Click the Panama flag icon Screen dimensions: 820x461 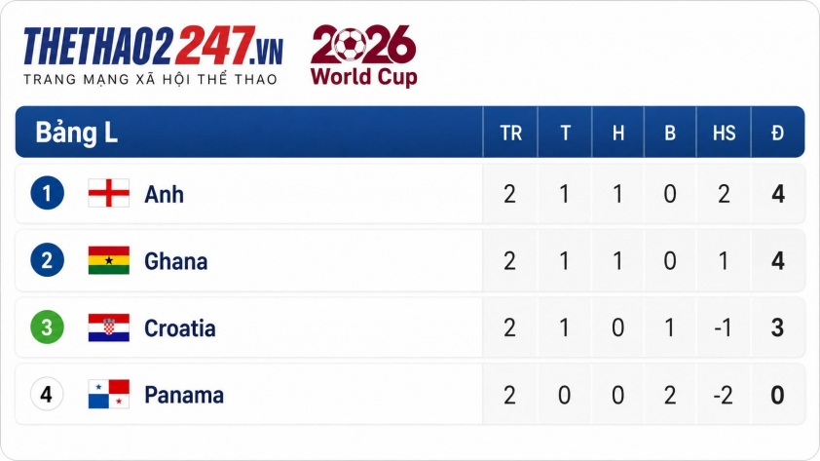point(109,394)
